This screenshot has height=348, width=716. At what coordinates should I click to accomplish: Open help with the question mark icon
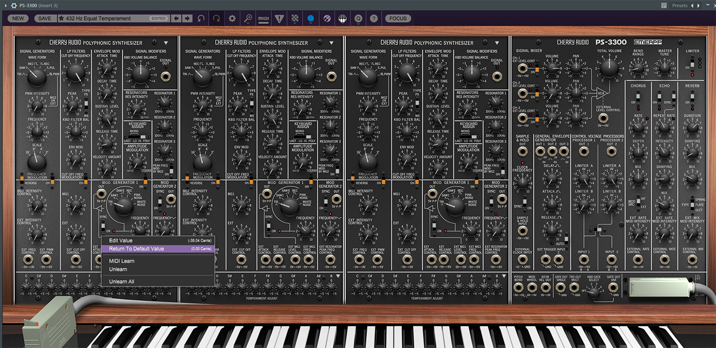pos(374,19)
